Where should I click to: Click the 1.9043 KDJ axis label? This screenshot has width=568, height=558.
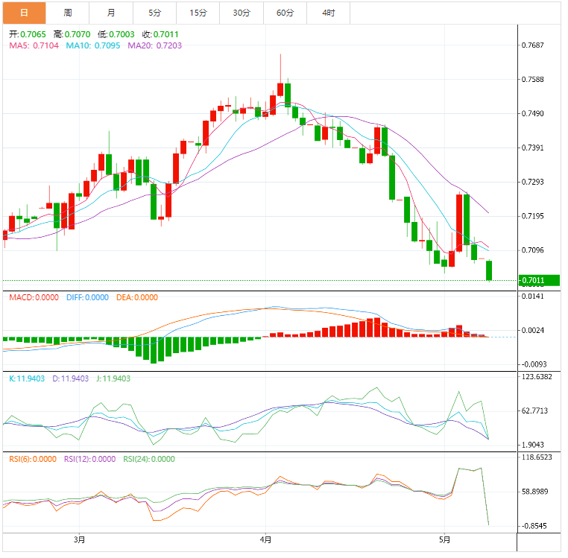(532, 445)
